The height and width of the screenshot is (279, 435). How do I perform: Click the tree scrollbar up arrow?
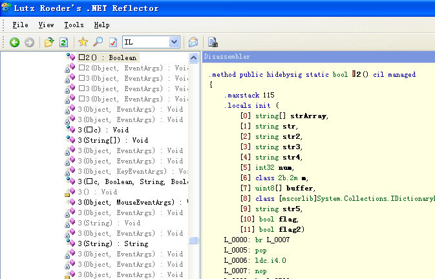194,57
